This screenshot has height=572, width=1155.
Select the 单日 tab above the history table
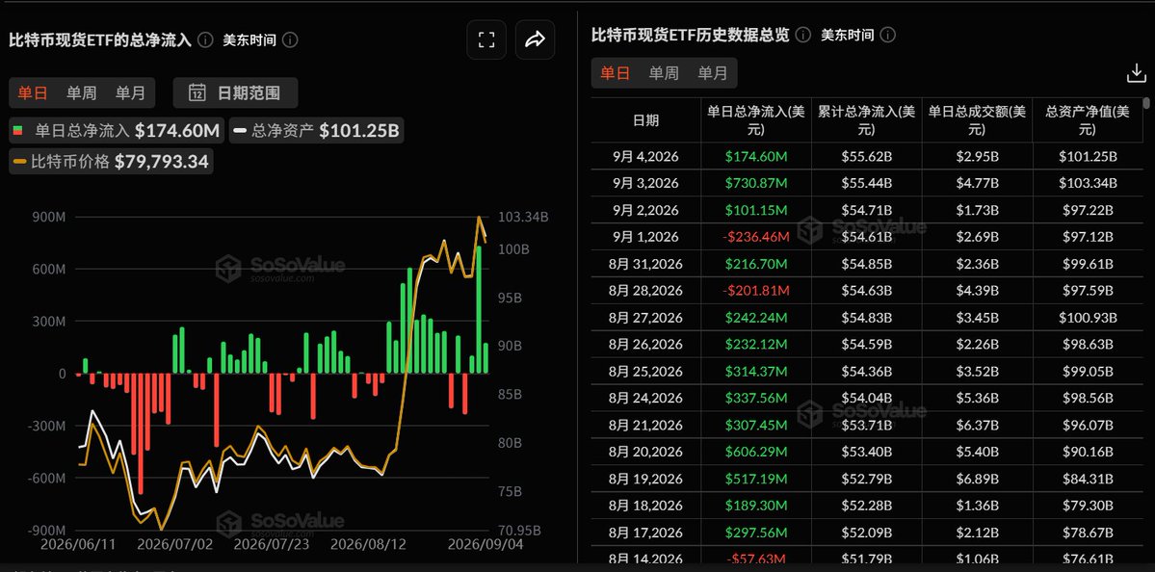(x=615, y=73)
